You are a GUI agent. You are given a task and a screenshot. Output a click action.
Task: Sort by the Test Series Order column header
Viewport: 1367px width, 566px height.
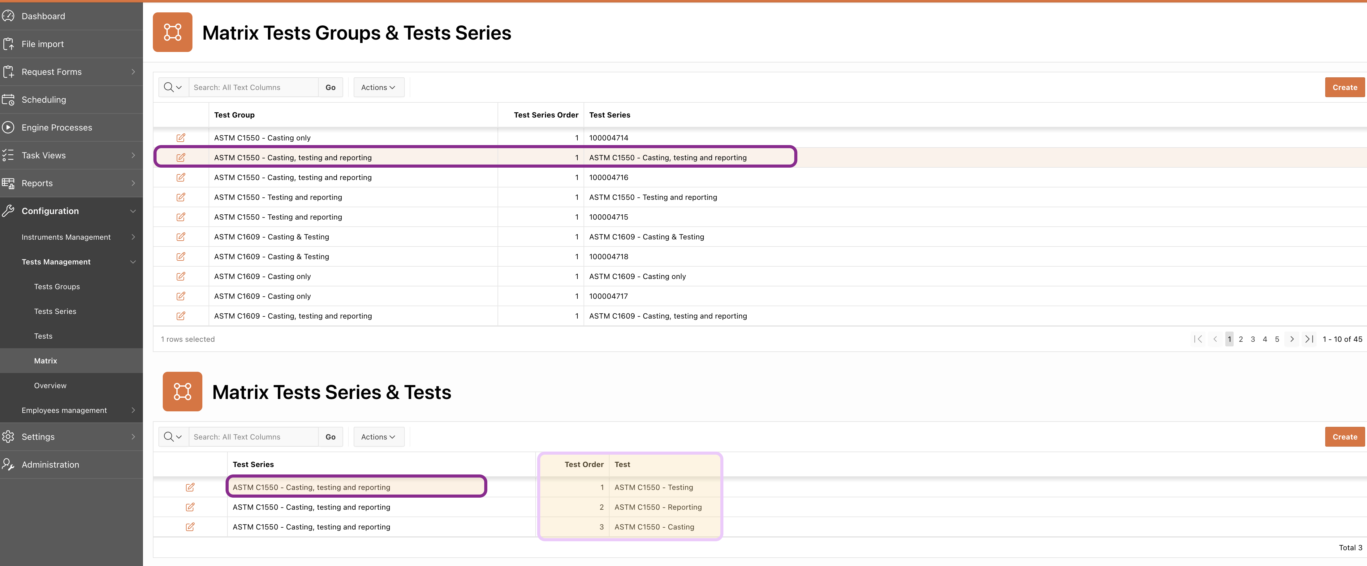click(546, 115)
